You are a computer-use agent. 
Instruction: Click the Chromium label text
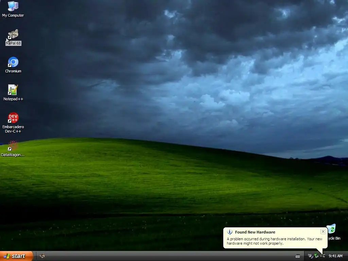point(13,71)
